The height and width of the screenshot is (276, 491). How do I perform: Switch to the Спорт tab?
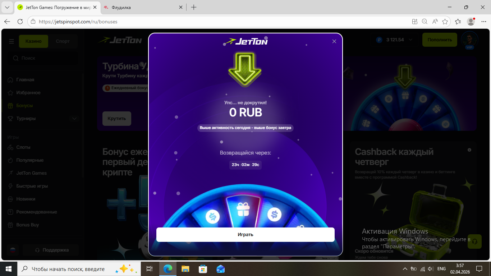coord(63,41)
